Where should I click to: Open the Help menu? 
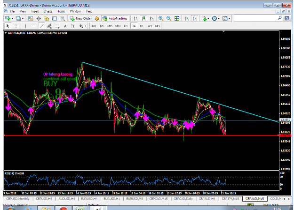89,11
